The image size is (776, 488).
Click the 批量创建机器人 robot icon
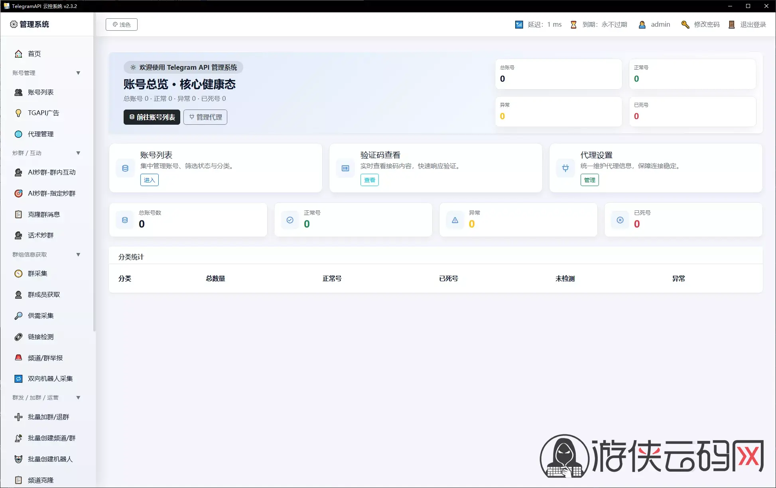(18, 459)
